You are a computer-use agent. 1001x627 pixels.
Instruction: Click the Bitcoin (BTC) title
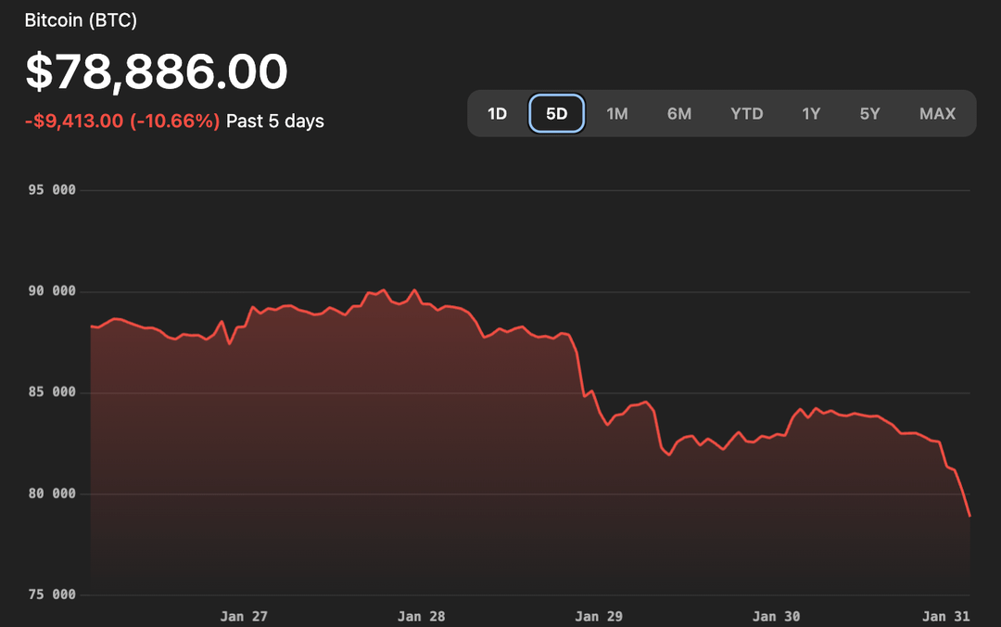coord(81,19)
